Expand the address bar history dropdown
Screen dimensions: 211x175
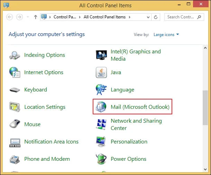[x=148, y=17]
